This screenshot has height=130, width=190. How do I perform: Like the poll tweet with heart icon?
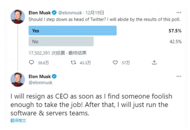click(x=115, y=63)
